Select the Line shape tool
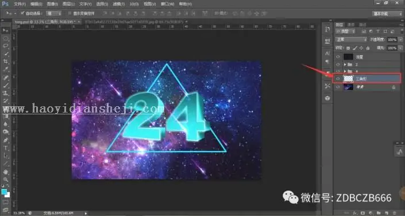The width and height of the screenshot is (405, 216). pos(5,164)
